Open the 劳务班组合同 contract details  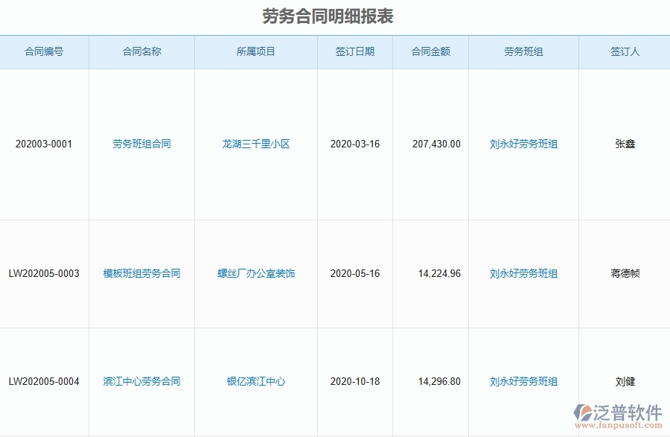pos(141,144)
